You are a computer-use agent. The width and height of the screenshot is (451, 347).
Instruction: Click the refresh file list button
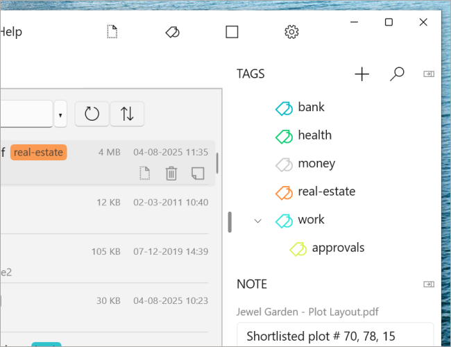pos(92,114)
